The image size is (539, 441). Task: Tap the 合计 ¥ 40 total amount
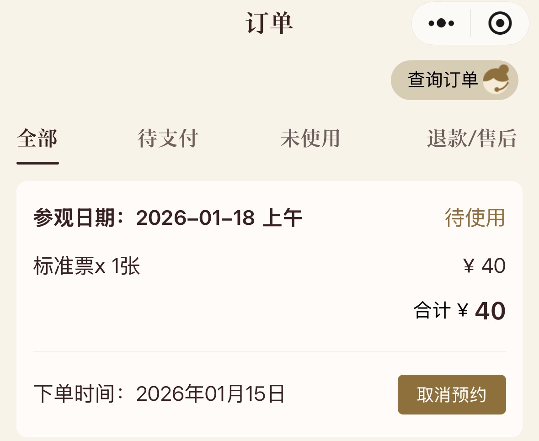tap(459, 311)
